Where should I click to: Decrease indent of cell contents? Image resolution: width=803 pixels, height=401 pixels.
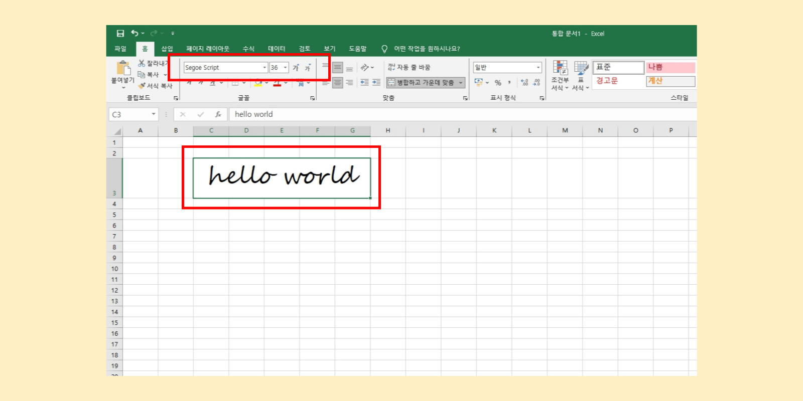[364, 83]
